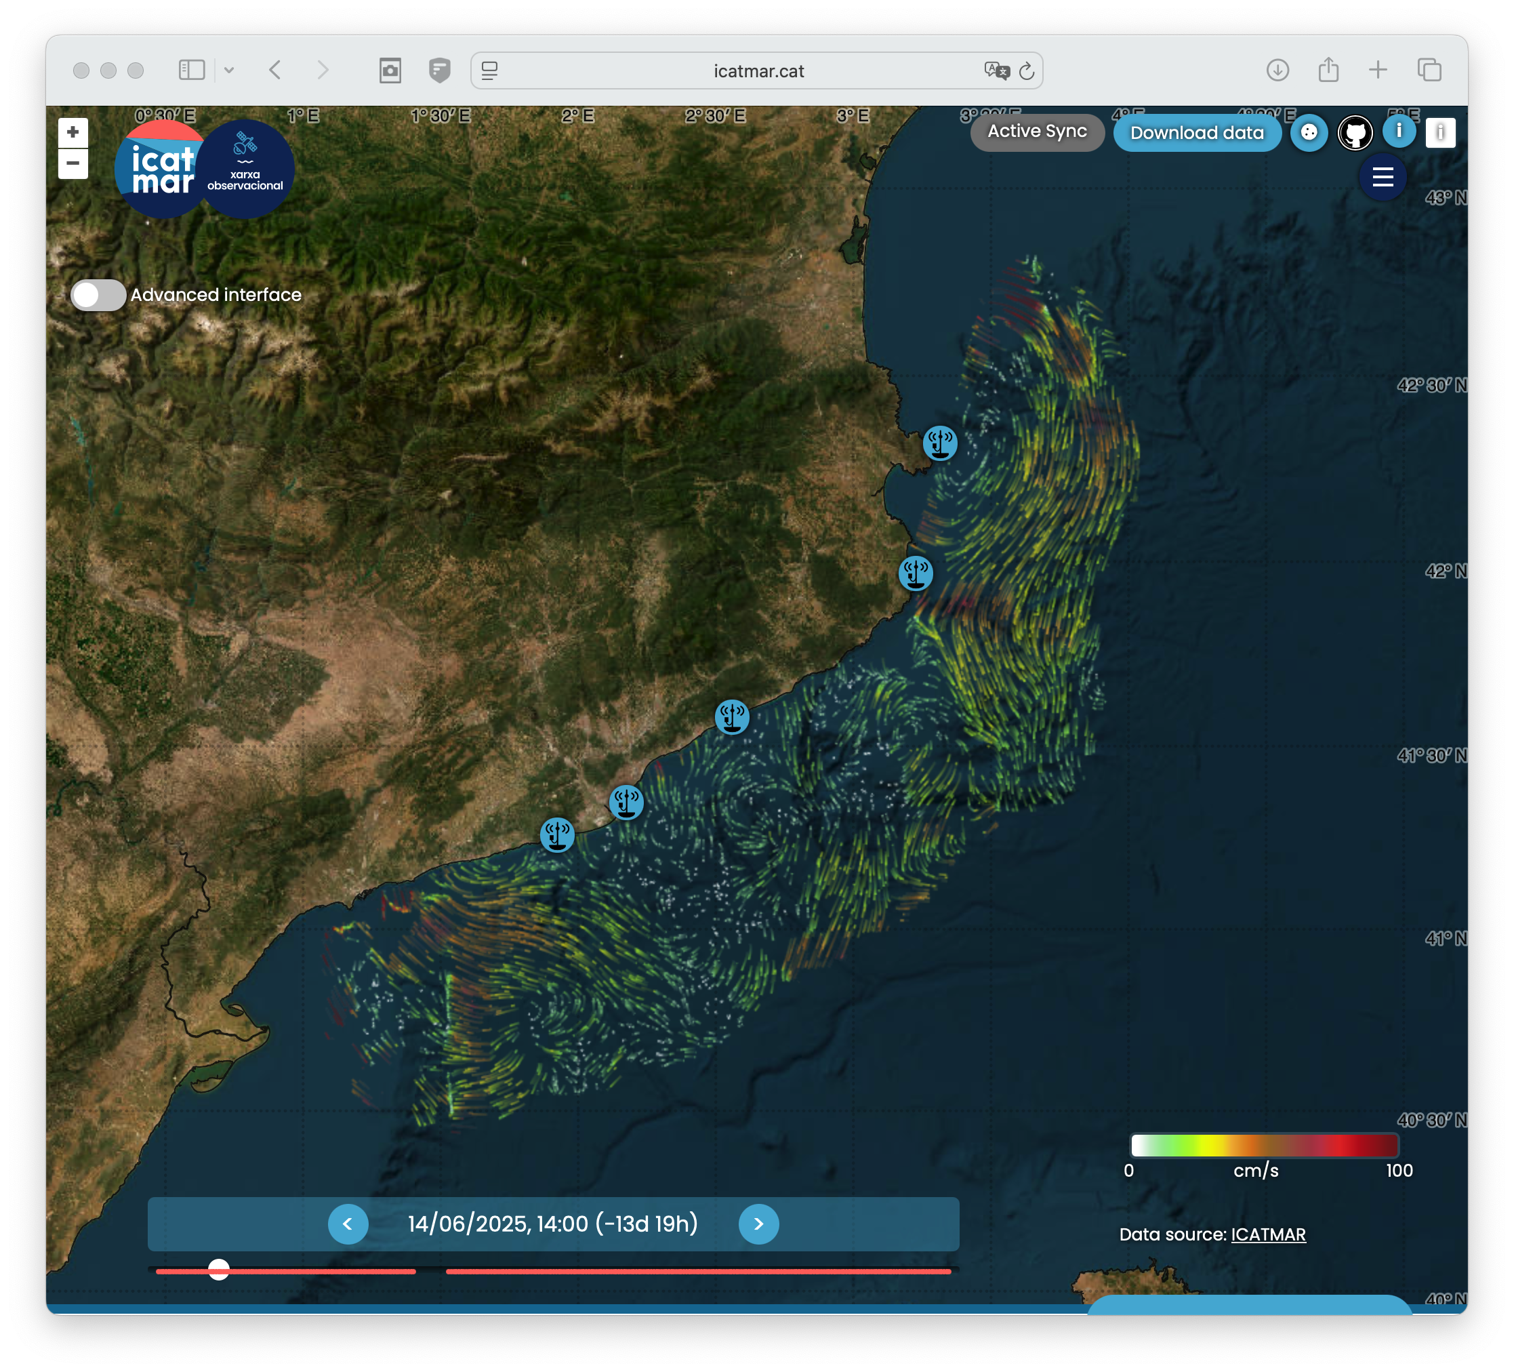Image resolution: width=1514 pixels, height=1372 pixels.
Task: Toggle the Safari sidebar
Action: click(192, 70)
